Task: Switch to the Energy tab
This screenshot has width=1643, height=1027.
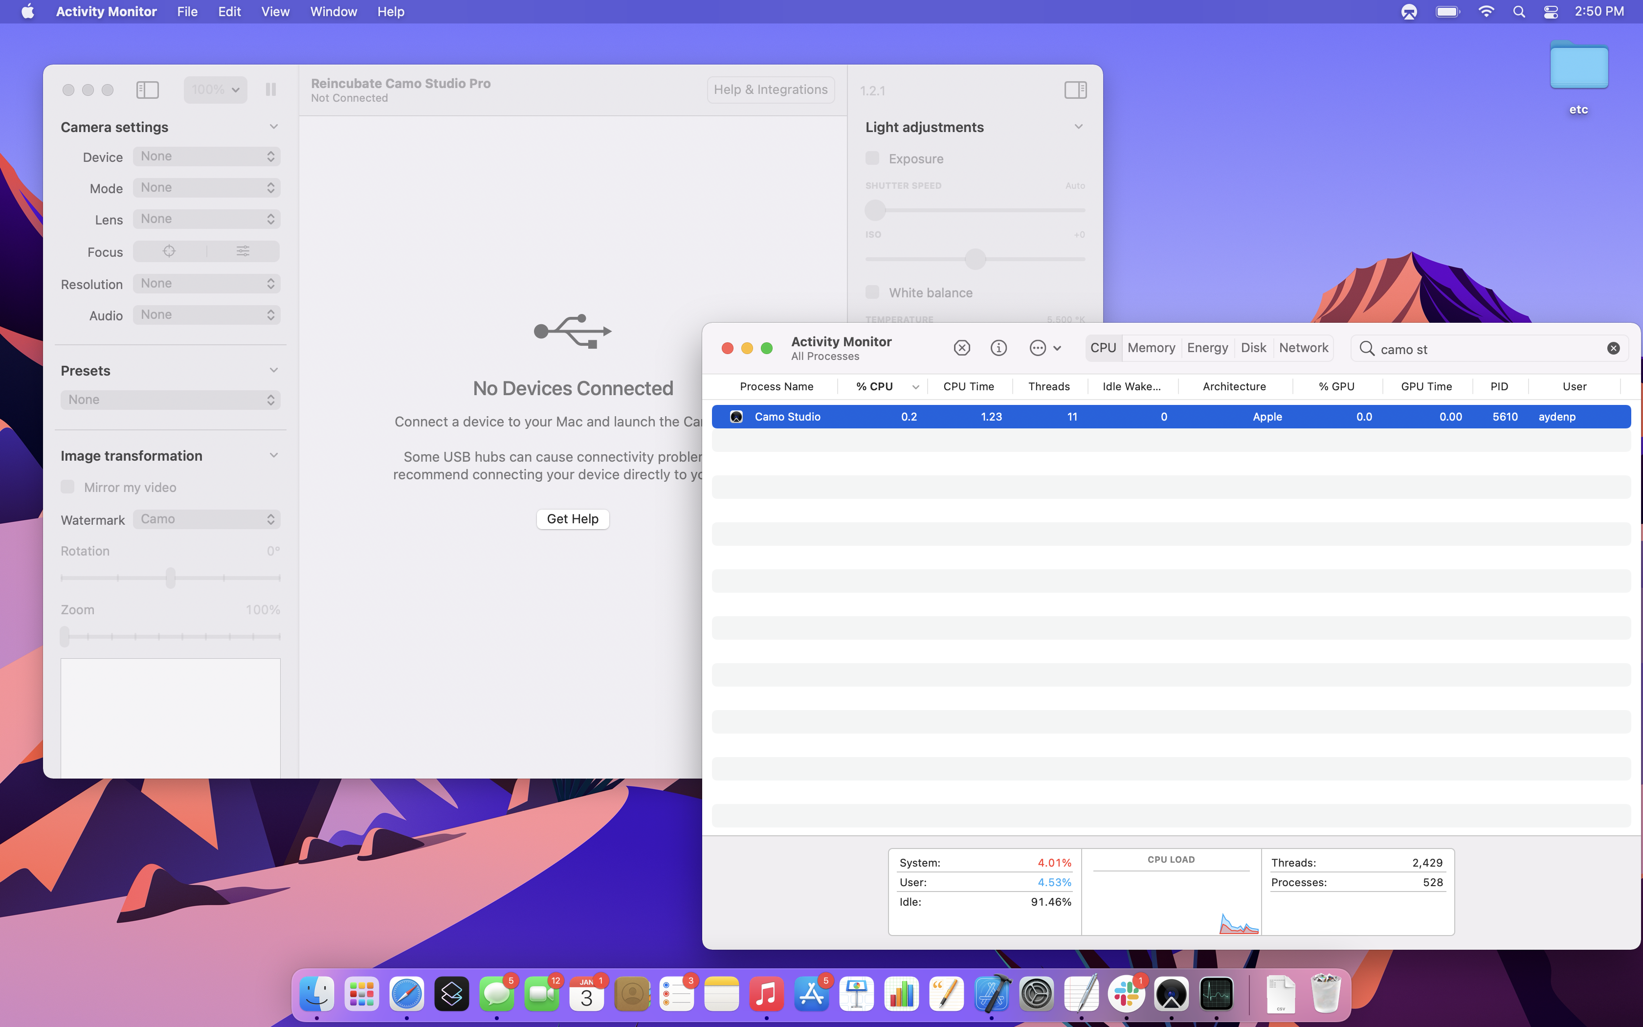Action: [1207, 348]
